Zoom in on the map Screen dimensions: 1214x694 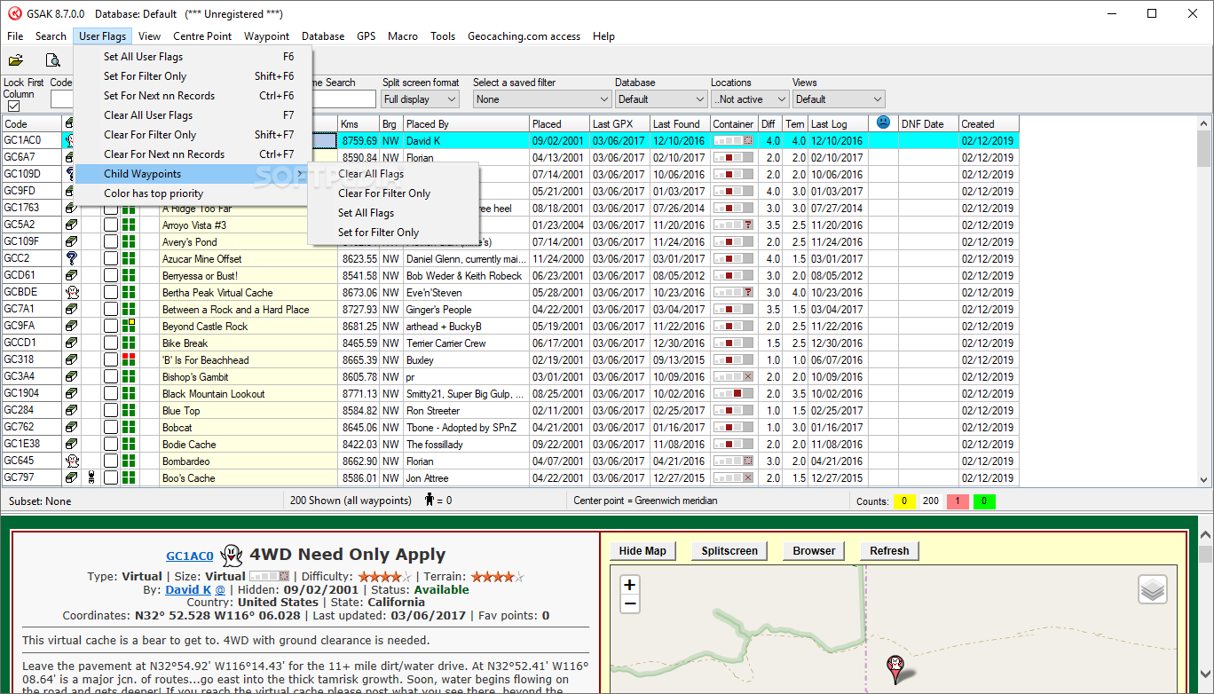(x=630, y=585)
